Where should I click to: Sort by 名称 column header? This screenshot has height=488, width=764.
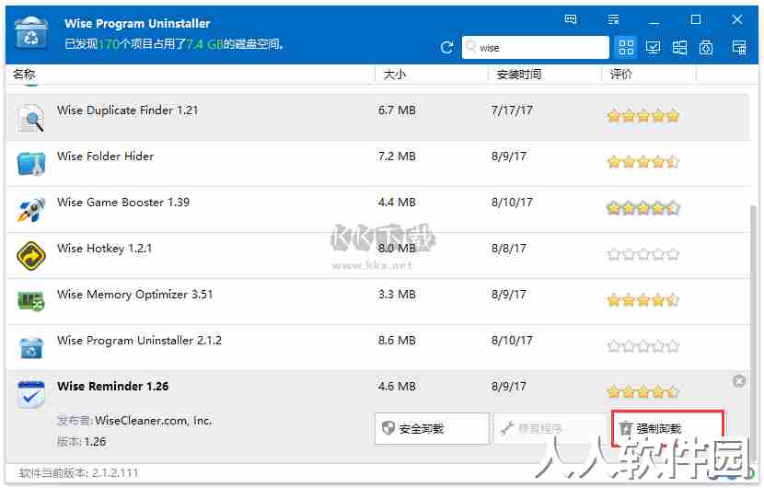coord(24,74)
